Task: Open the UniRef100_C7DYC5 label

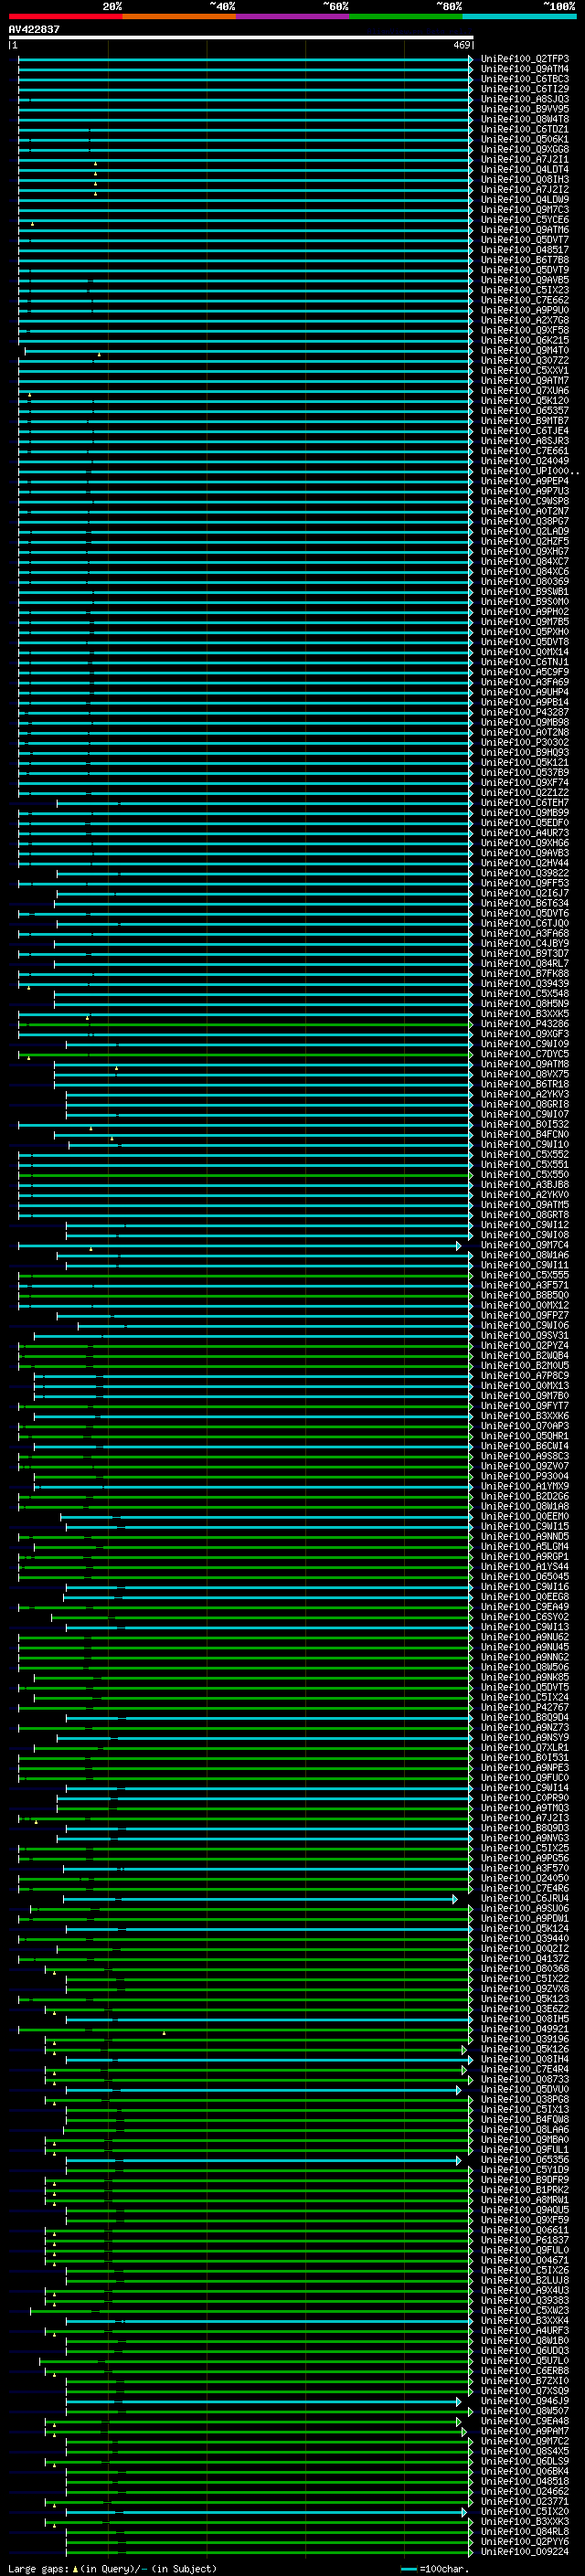Action: 525,1054
